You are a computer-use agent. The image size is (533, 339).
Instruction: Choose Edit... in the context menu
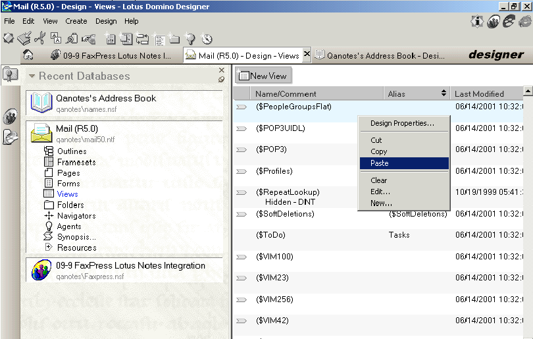pyautogui.click(x=404, y=192)
